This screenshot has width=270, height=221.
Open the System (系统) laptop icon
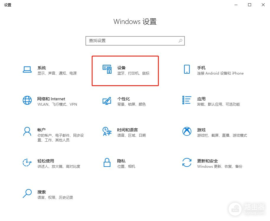[27, 69]
